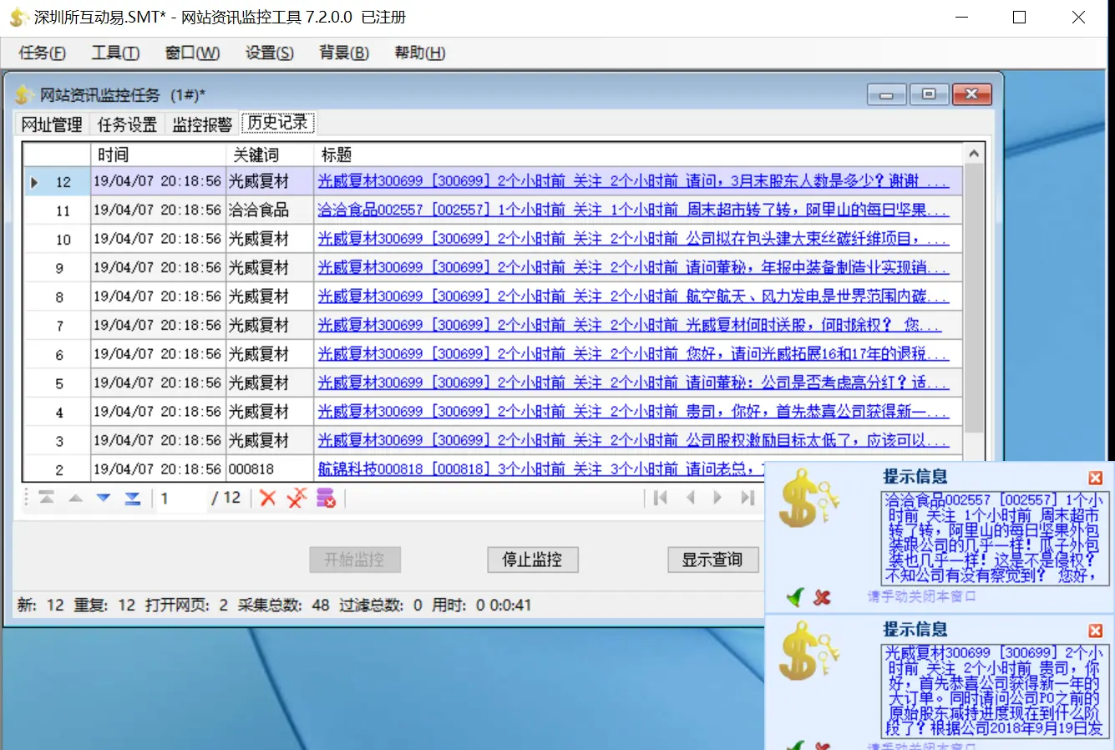Go to next page arrow icon

pos(717,498)
